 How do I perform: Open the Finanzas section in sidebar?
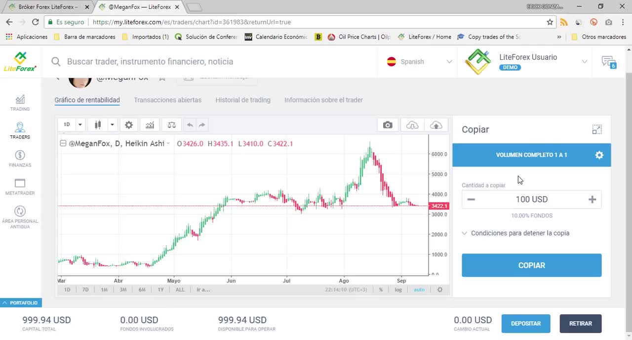pyautogui.click(x=20, y=159)
